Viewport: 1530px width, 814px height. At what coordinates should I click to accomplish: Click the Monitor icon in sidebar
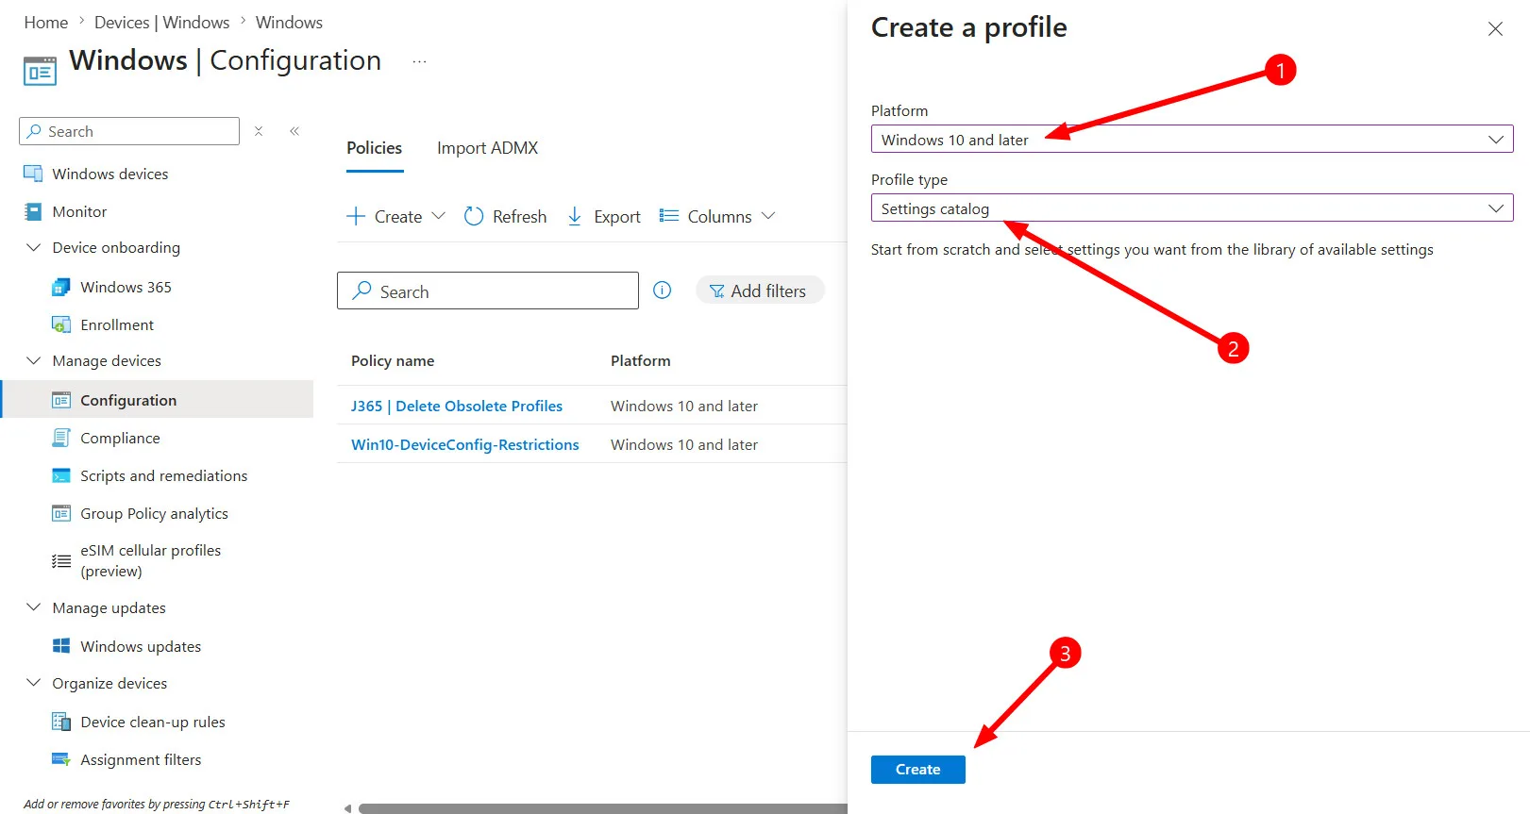[33, 211]
